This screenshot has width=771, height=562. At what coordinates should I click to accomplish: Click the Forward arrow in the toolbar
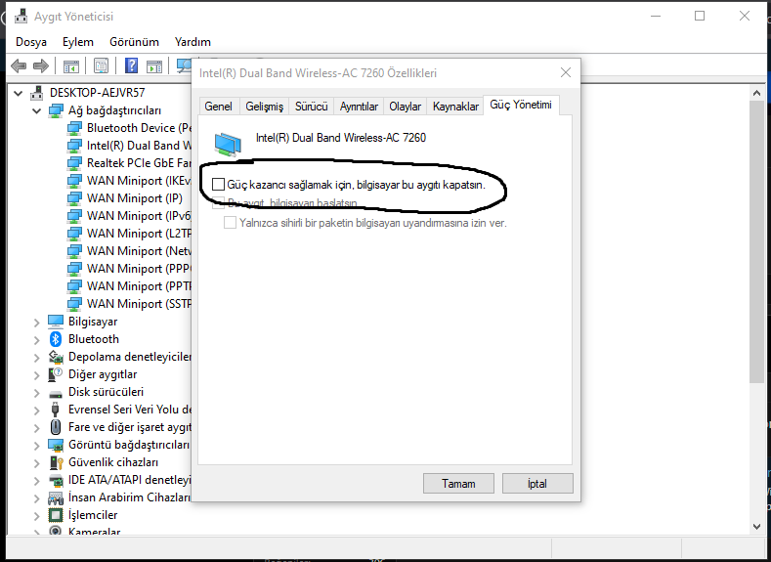click(x=41, y=65)
